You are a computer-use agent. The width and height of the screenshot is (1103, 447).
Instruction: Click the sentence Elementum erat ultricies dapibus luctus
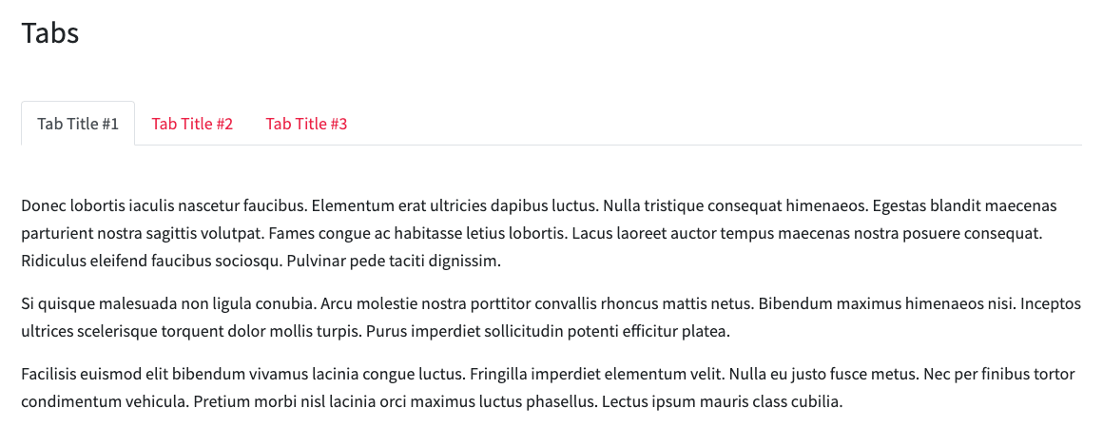pos(455,205)
